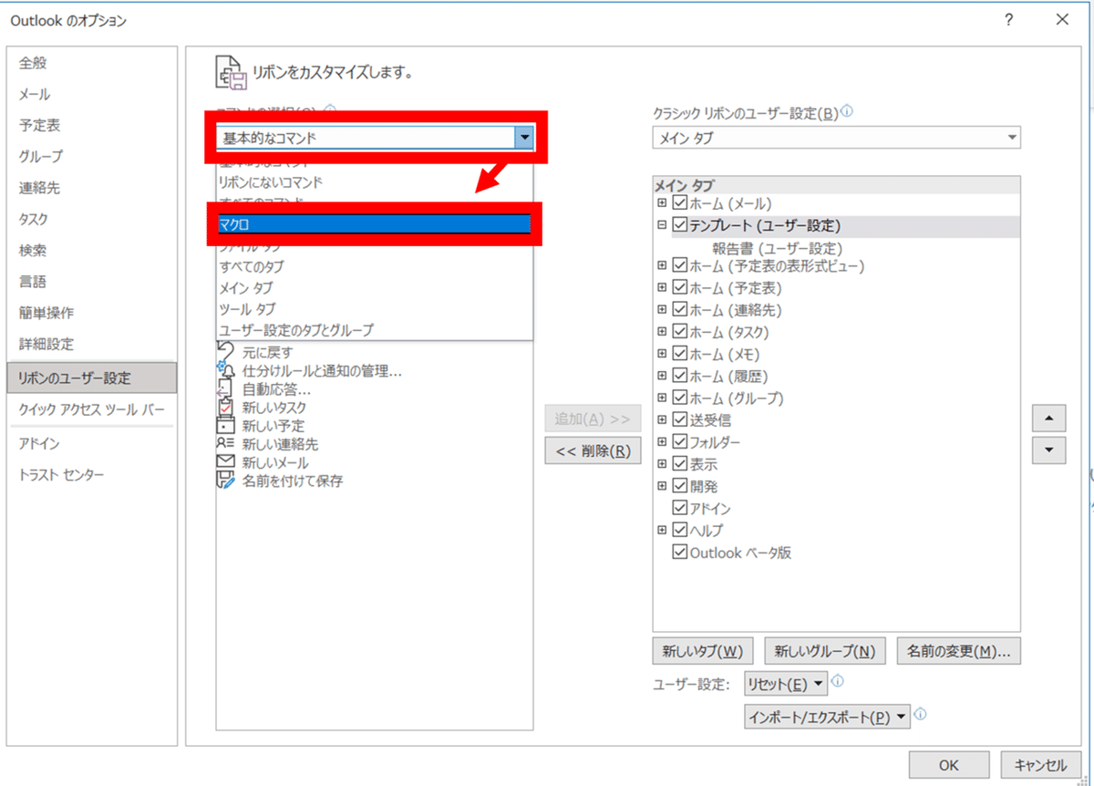Select すべてのタブ in dropdown list
The height and width of the screenshot is (786, 1094).
(x=374, y=266)
